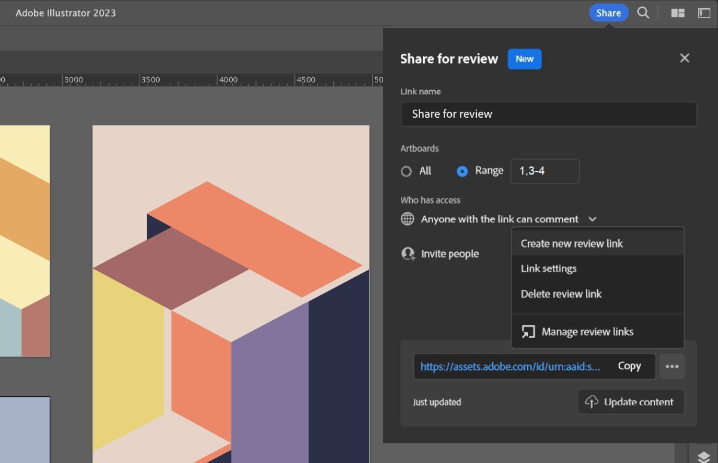Select the Arrange Documents icon
Screen dimensions: 718x463
[x=678, y=13]
